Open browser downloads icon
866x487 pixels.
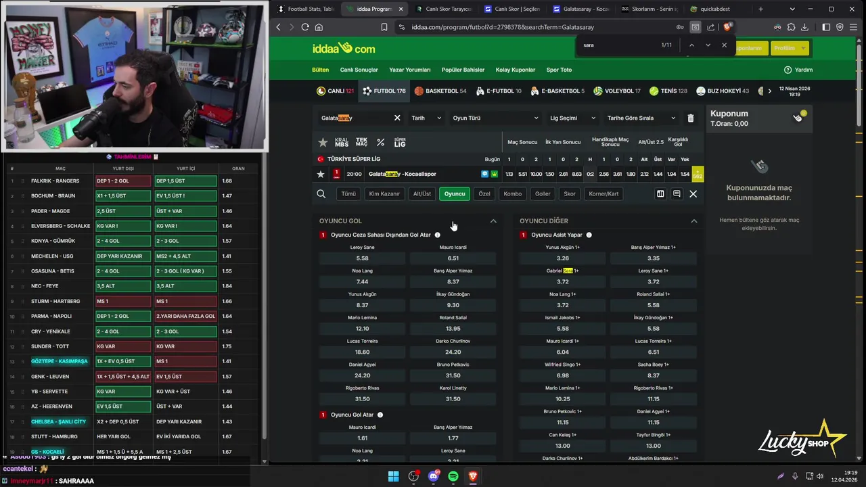tap(804, 27)
